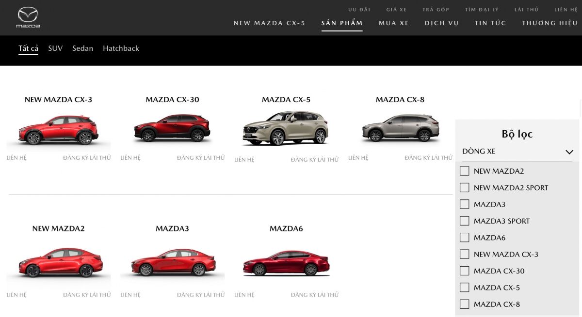This screenshot has width=582, height=317.
Task: Show the Hatchback category tab
Action: coord(121,48)
